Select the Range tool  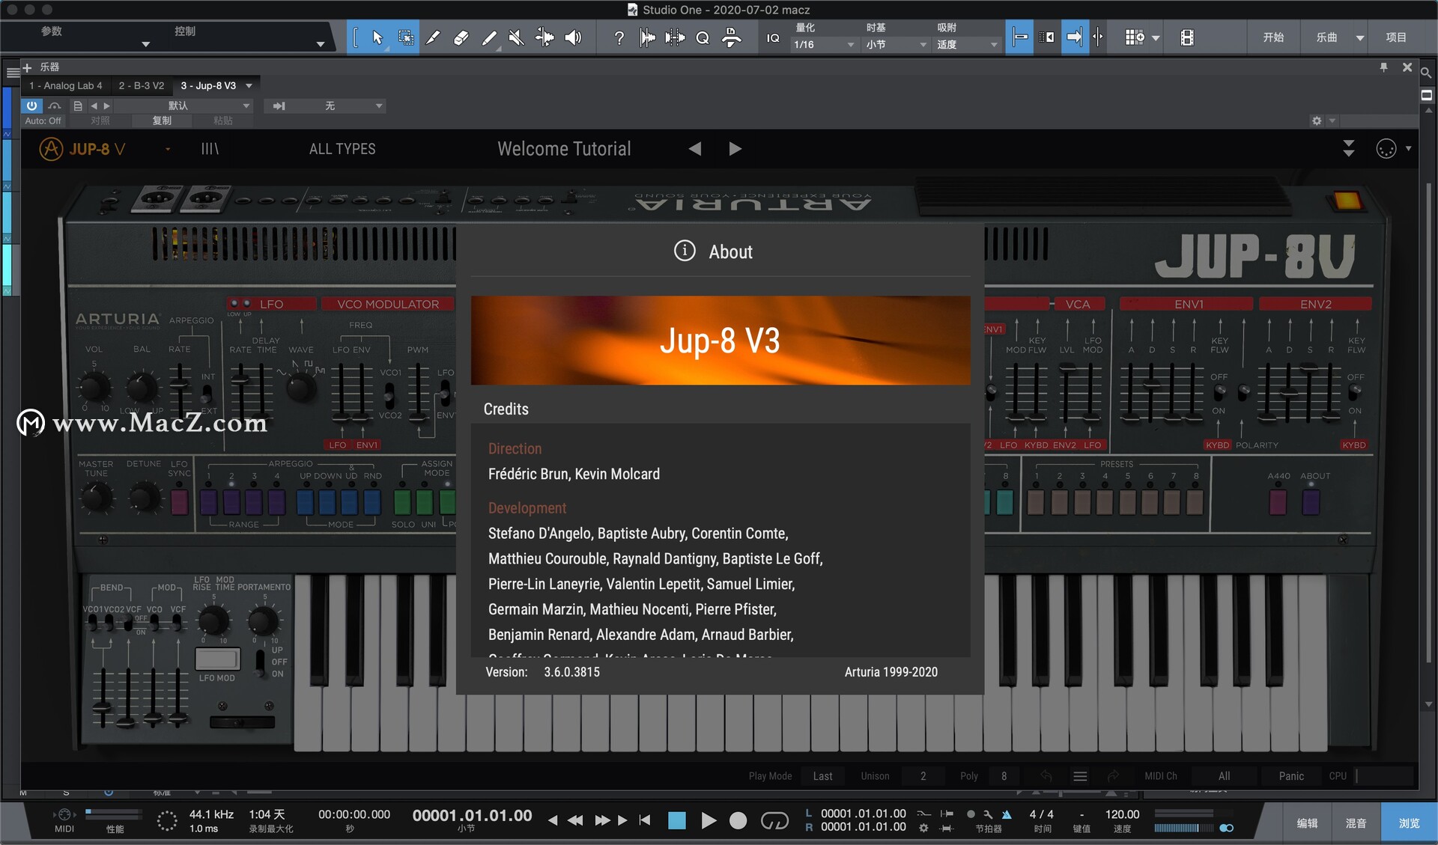[x=405, y=37]
